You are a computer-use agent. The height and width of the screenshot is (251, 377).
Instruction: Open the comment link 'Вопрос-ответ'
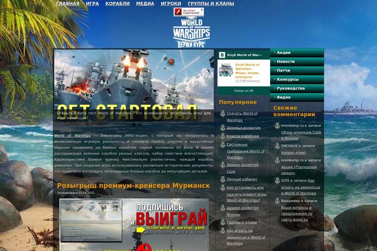click(x=293, y=152)
